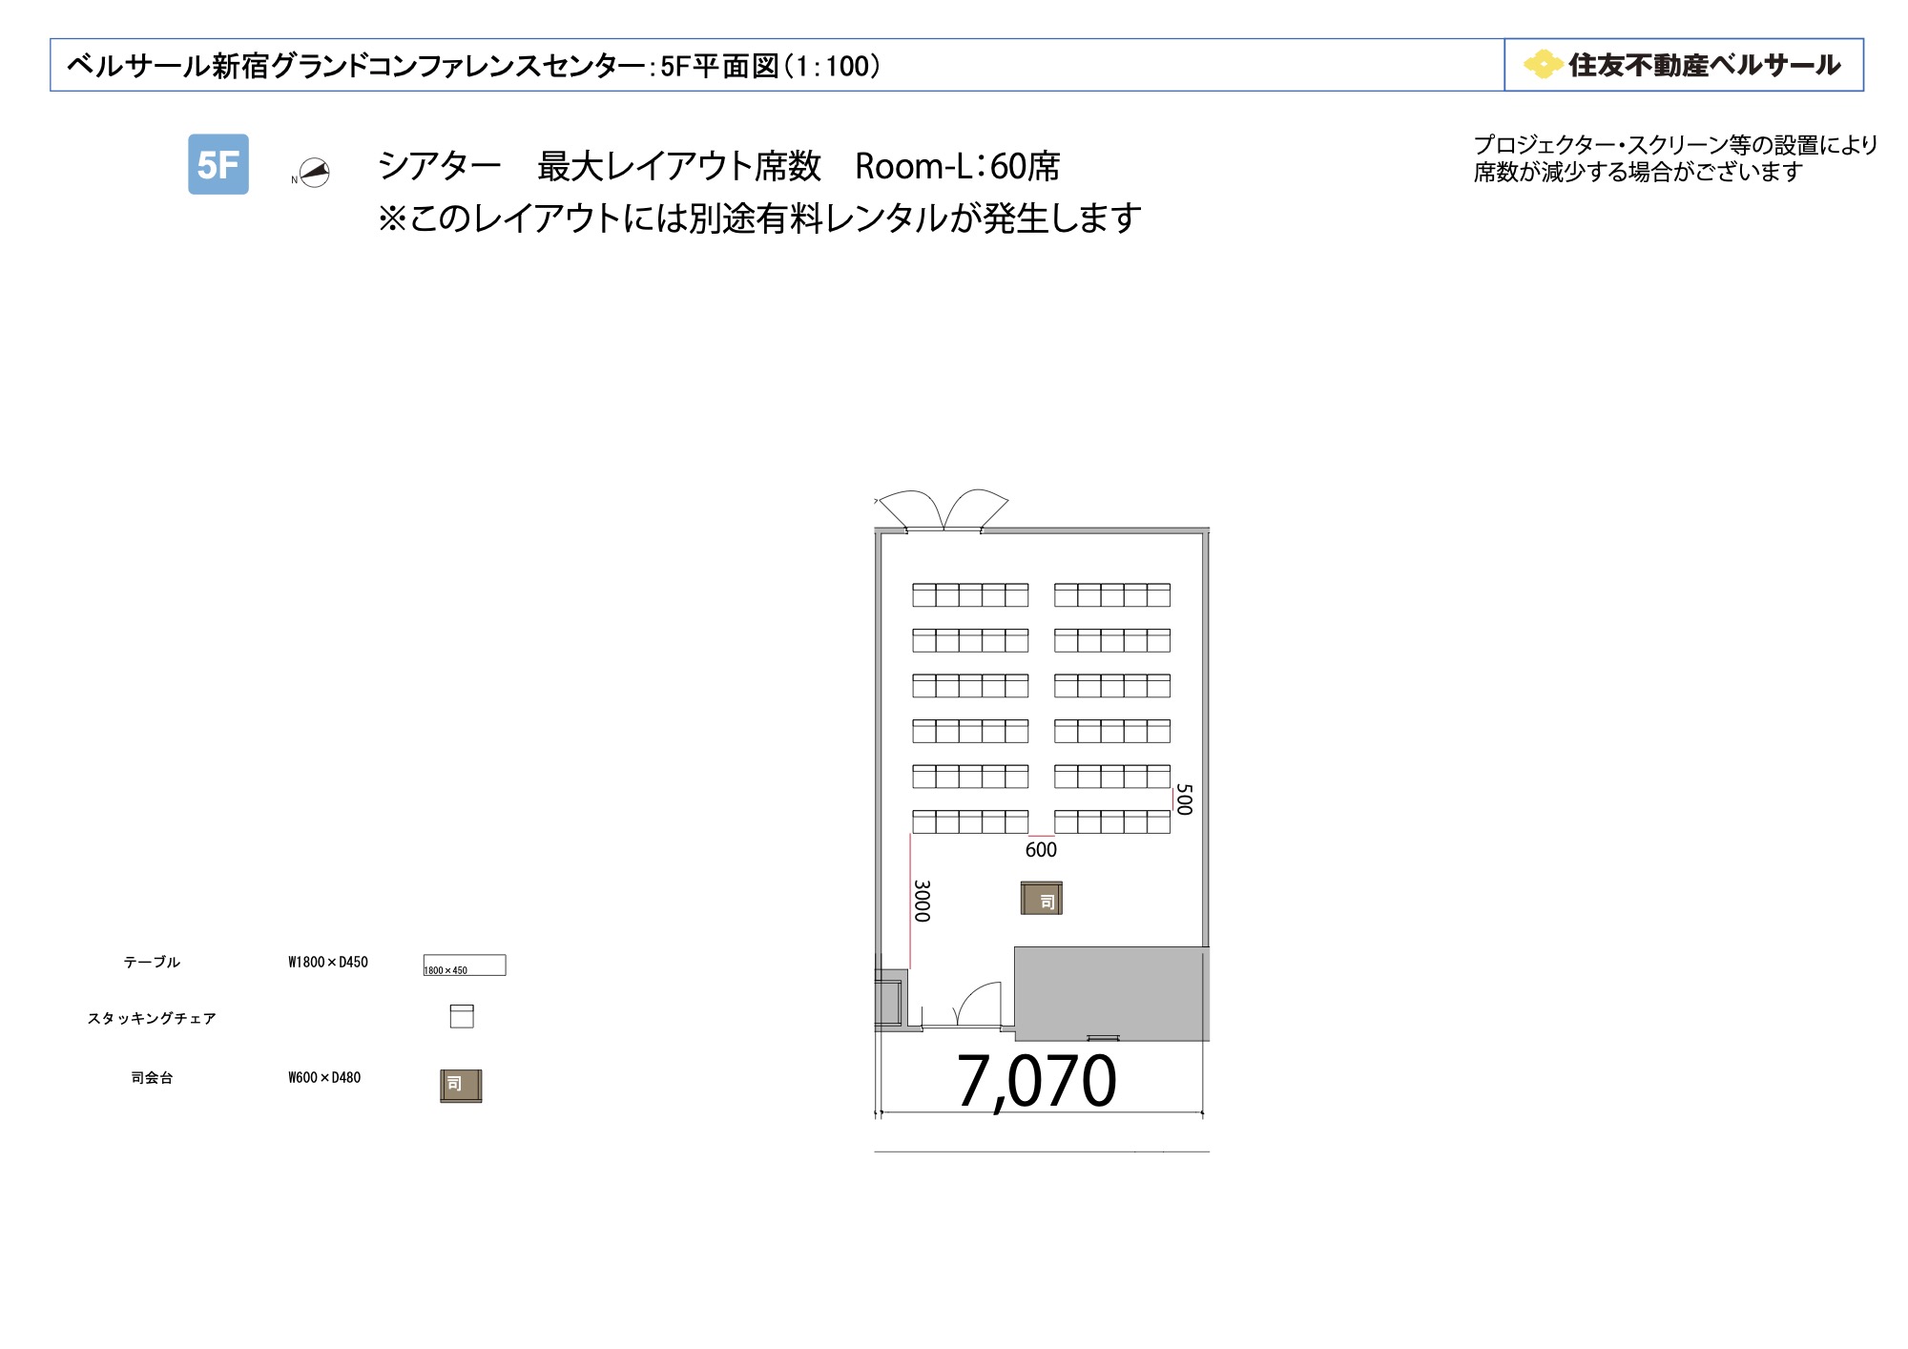The height and width of the screenshot is (1349, 1908).
Task: Click the シアター layout type text
Action: coord(440,166)
